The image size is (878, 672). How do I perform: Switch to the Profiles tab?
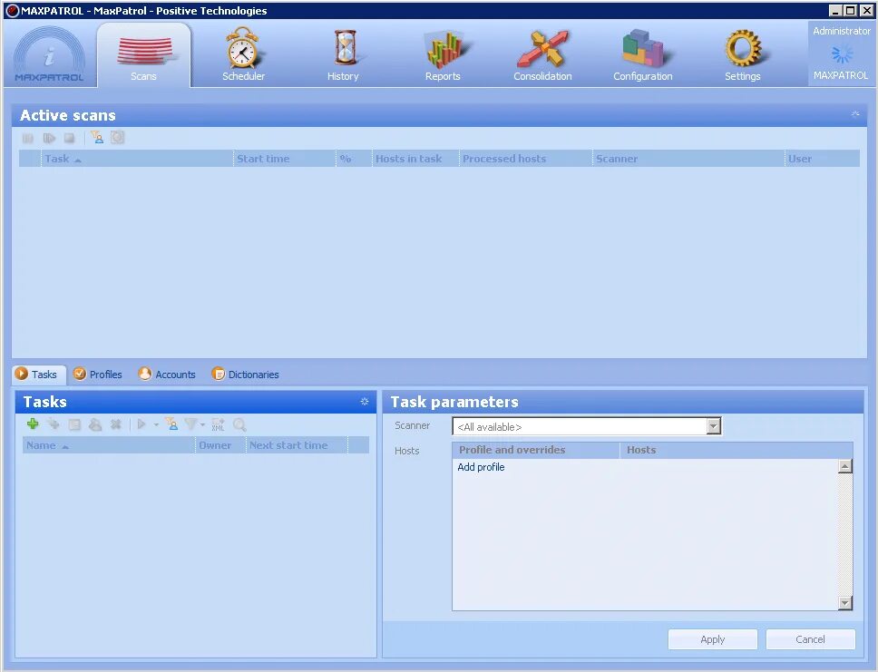point(98,374)
